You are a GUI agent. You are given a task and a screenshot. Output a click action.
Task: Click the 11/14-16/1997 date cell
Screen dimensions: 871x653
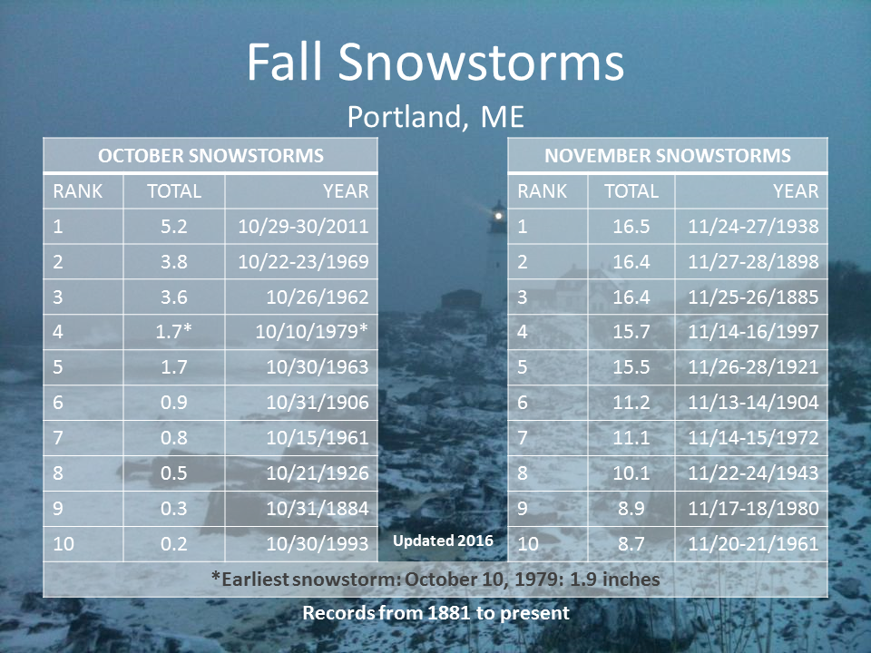pos(751,332)
